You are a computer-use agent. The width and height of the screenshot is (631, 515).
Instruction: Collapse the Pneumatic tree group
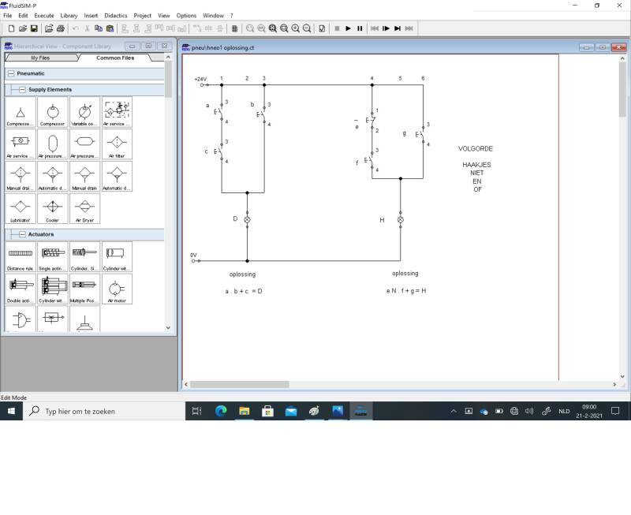click(x=11, y=73)
